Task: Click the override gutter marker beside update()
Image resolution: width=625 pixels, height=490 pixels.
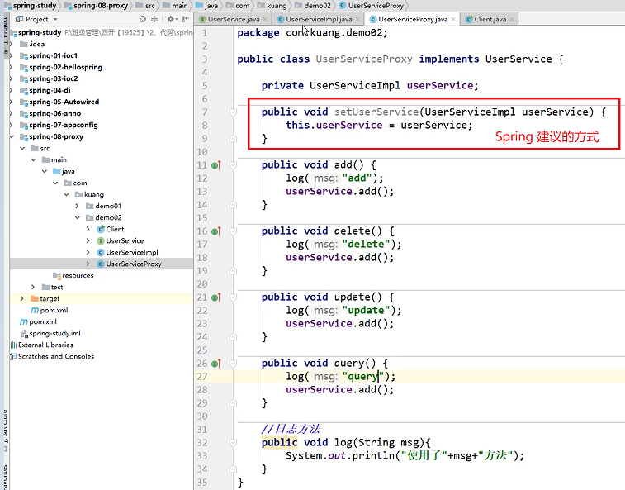Action: 216,297
